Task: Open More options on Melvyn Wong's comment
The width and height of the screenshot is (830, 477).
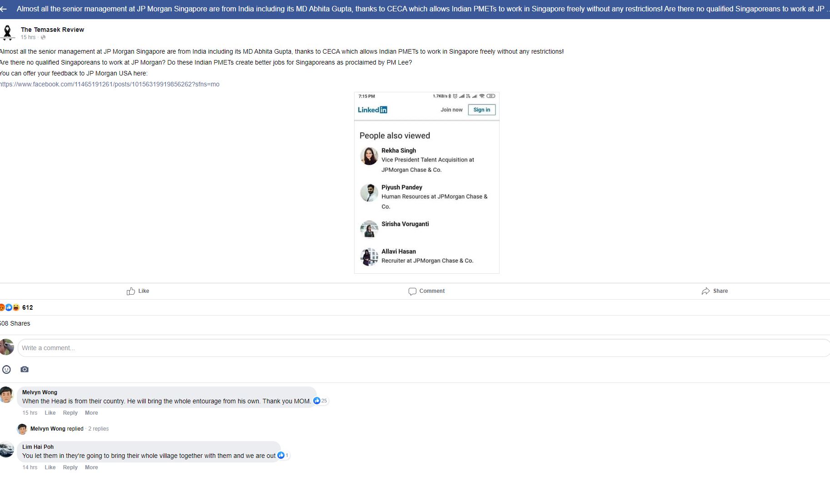Action: [x=91, y=413]
